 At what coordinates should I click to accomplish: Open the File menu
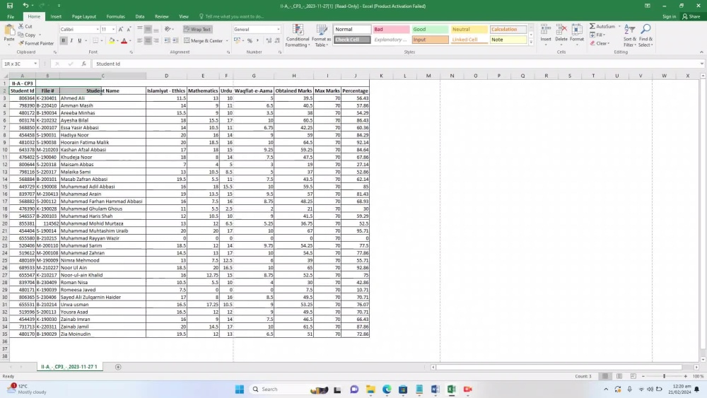(x=11, y=17)
